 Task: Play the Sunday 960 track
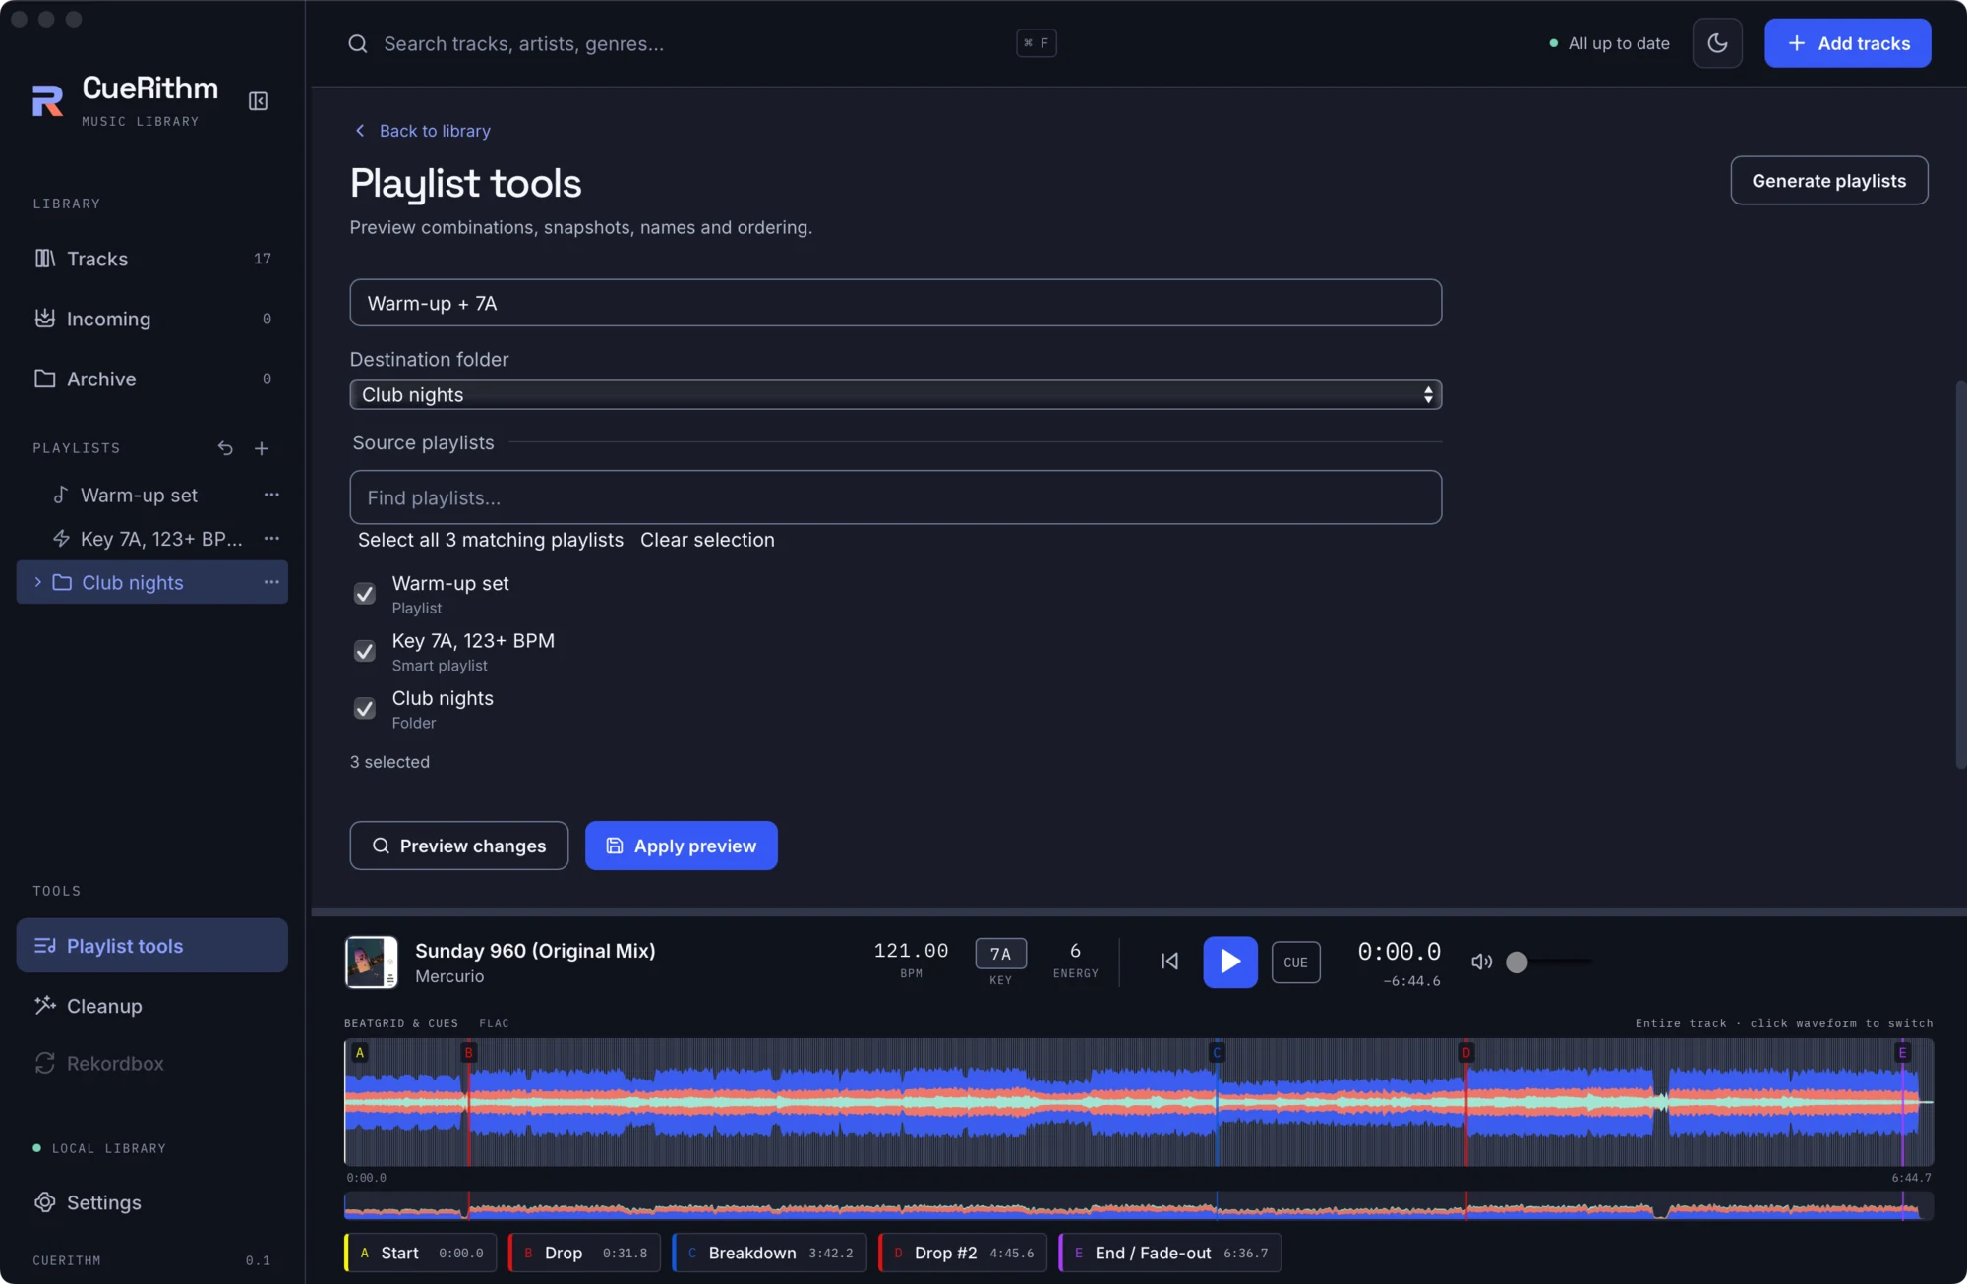(x=1230, y=962)
